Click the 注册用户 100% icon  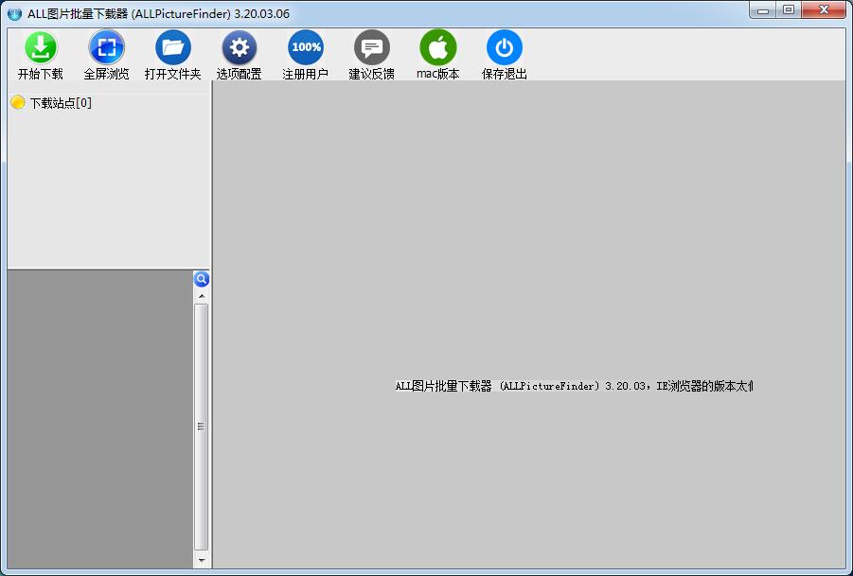pyautogui.click(x=306, y=48)
